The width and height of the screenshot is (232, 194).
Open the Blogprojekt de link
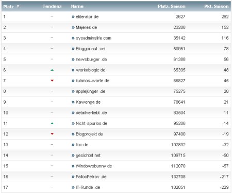tap(89, 134)
